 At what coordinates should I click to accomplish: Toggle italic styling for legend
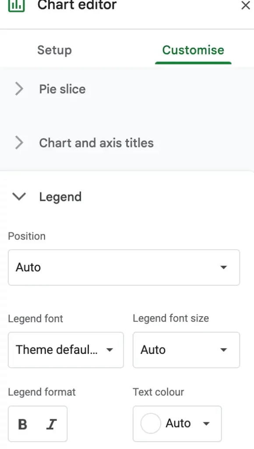[x=51, y=424]
